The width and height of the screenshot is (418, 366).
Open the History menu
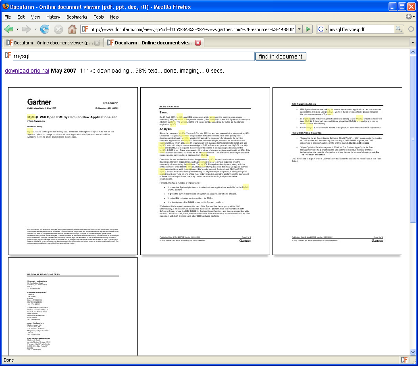53,17
